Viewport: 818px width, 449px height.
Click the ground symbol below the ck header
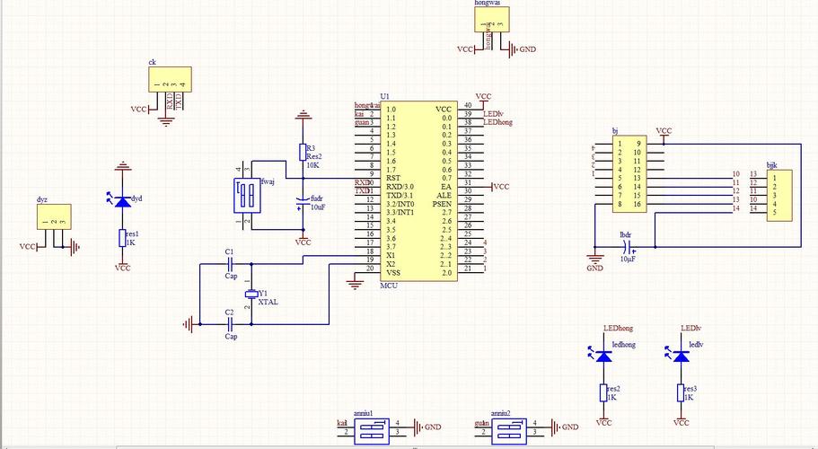166,122
